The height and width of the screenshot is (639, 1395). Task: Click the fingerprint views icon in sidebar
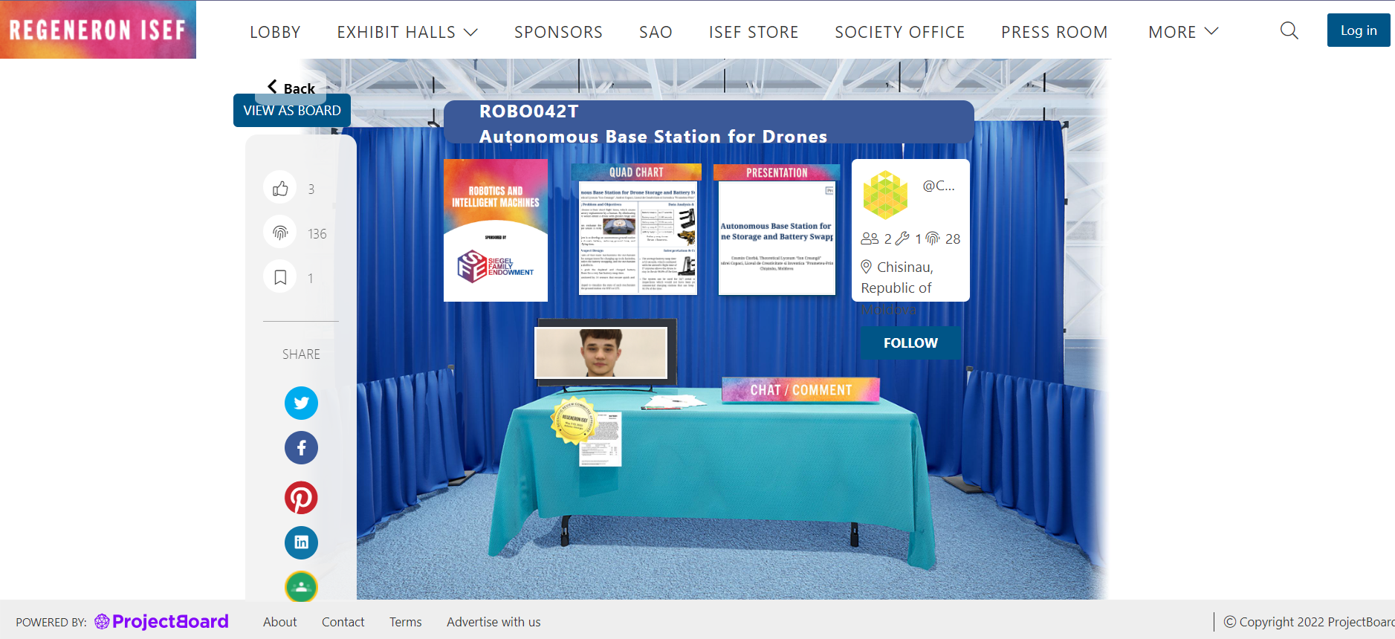[280, 233]
